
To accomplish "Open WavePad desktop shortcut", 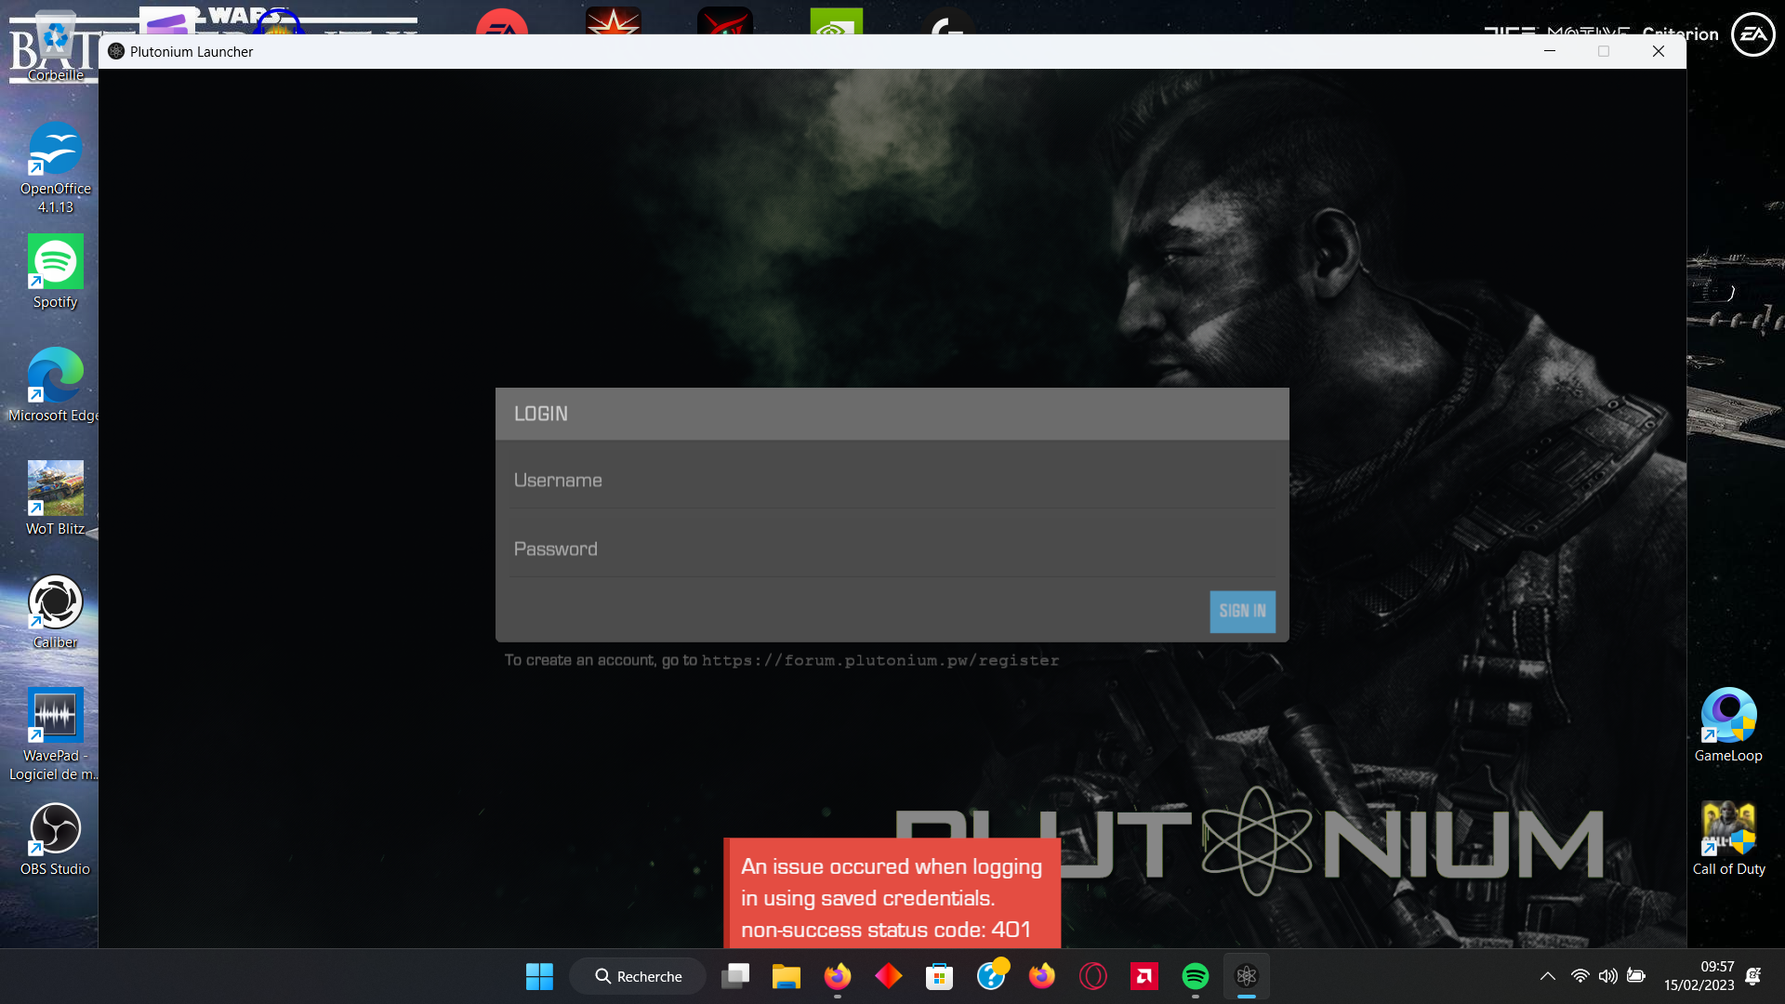I will [x=55, y=734].
